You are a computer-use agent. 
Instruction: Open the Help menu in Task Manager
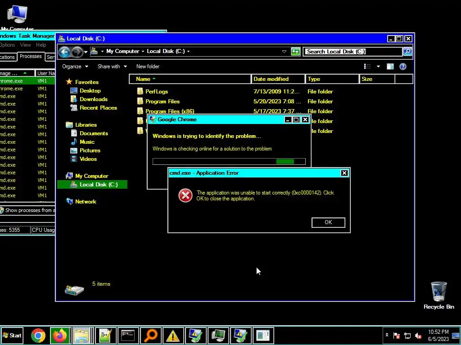41,45
